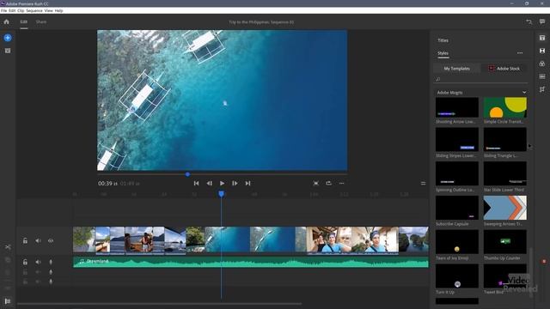This screenshot has height=309, width=550.
Task: Play the sequence preview
Action: pyautogui.click(x=222, y=183)
